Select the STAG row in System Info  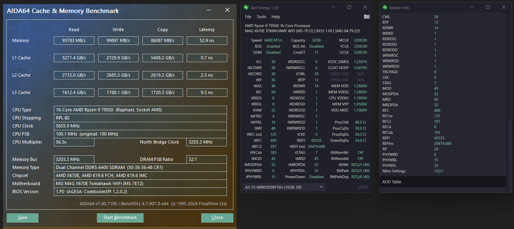tap(443, 83)
